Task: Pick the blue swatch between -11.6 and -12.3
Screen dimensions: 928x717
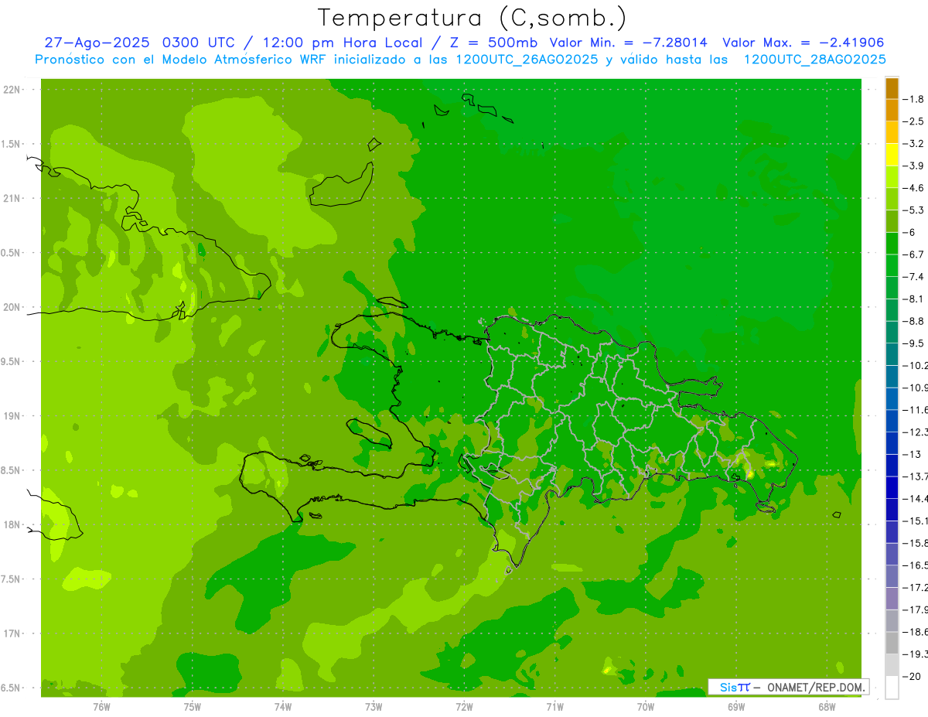Action: (x=892, y=421)
